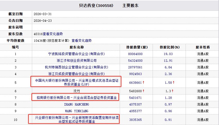Click holding ratio 1.28
The image size is (219, 125).
tap(168, 98)
